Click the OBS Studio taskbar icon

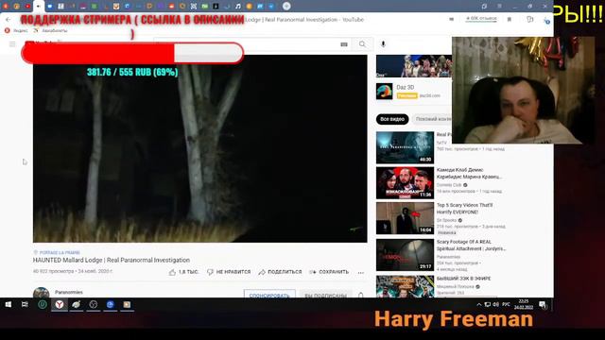click(x=93, y=304)
